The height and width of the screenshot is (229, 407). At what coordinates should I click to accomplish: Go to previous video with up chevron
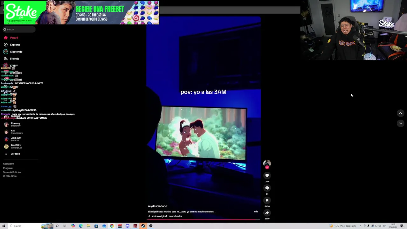coord(401,113)
